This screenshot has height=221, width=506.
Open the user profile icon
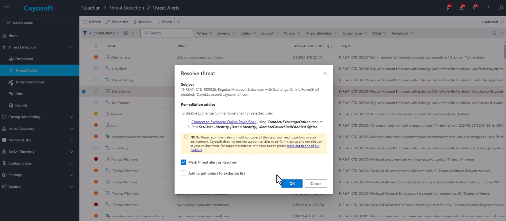pyautogui.click(x=501, y=8)
